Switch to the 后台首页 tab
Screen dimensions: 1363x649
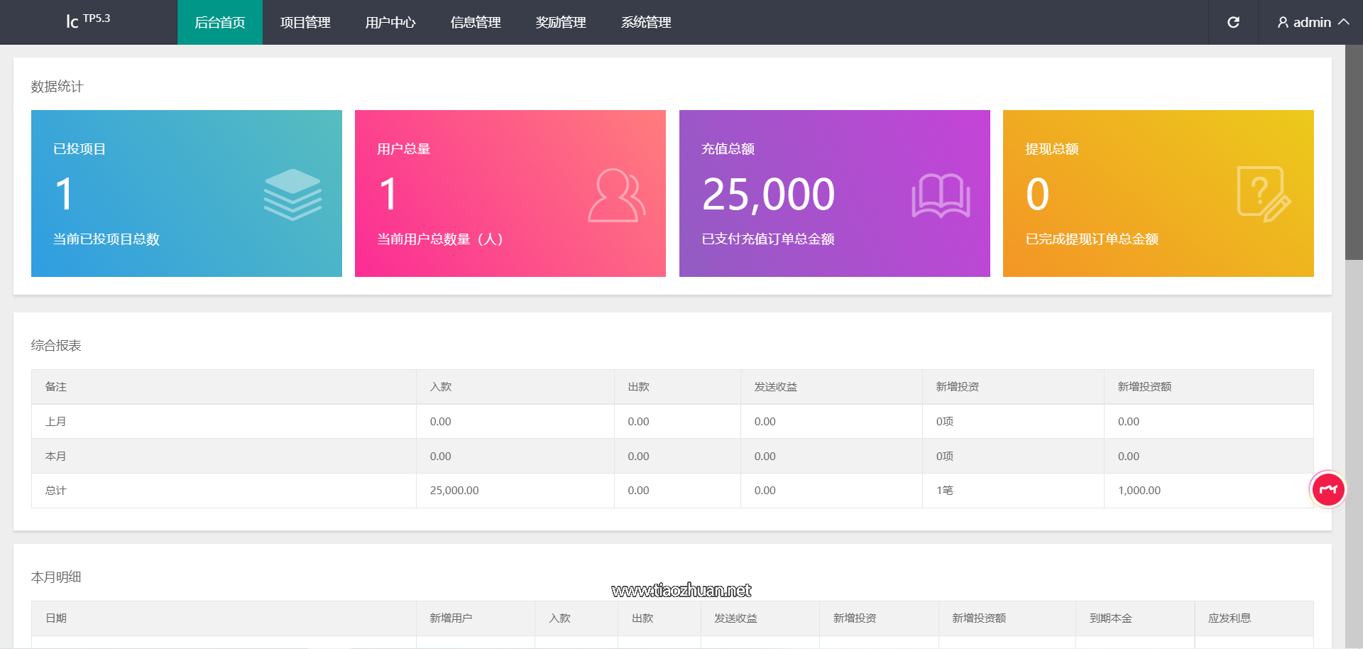pos(220,23)
